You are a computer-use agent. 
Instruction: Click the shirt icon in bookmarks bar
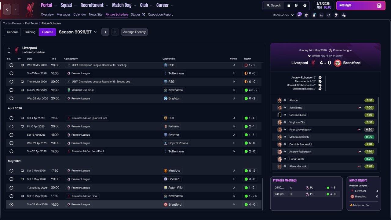306,15
